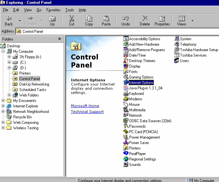The width and height of the screenshot is (219, 182).
Task: Expand the My Documents node
Action: tap(3, 100)
